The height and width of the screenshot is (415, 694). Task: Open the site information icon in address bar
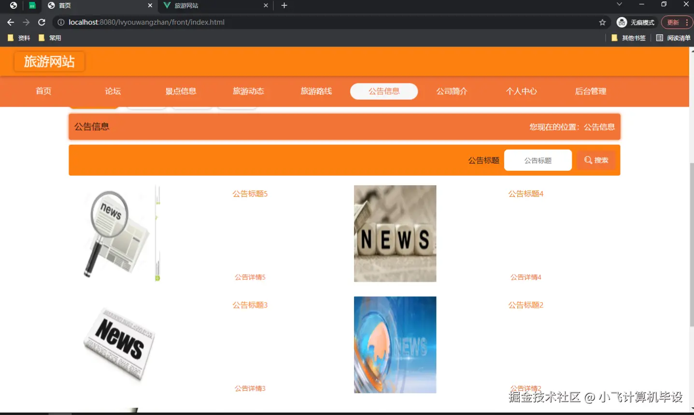pos(61,22)
